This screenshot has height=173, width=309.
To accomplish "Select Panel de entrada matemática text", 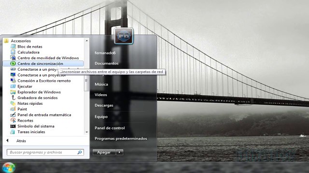I will pyautogui.click(x=44, y=115).
